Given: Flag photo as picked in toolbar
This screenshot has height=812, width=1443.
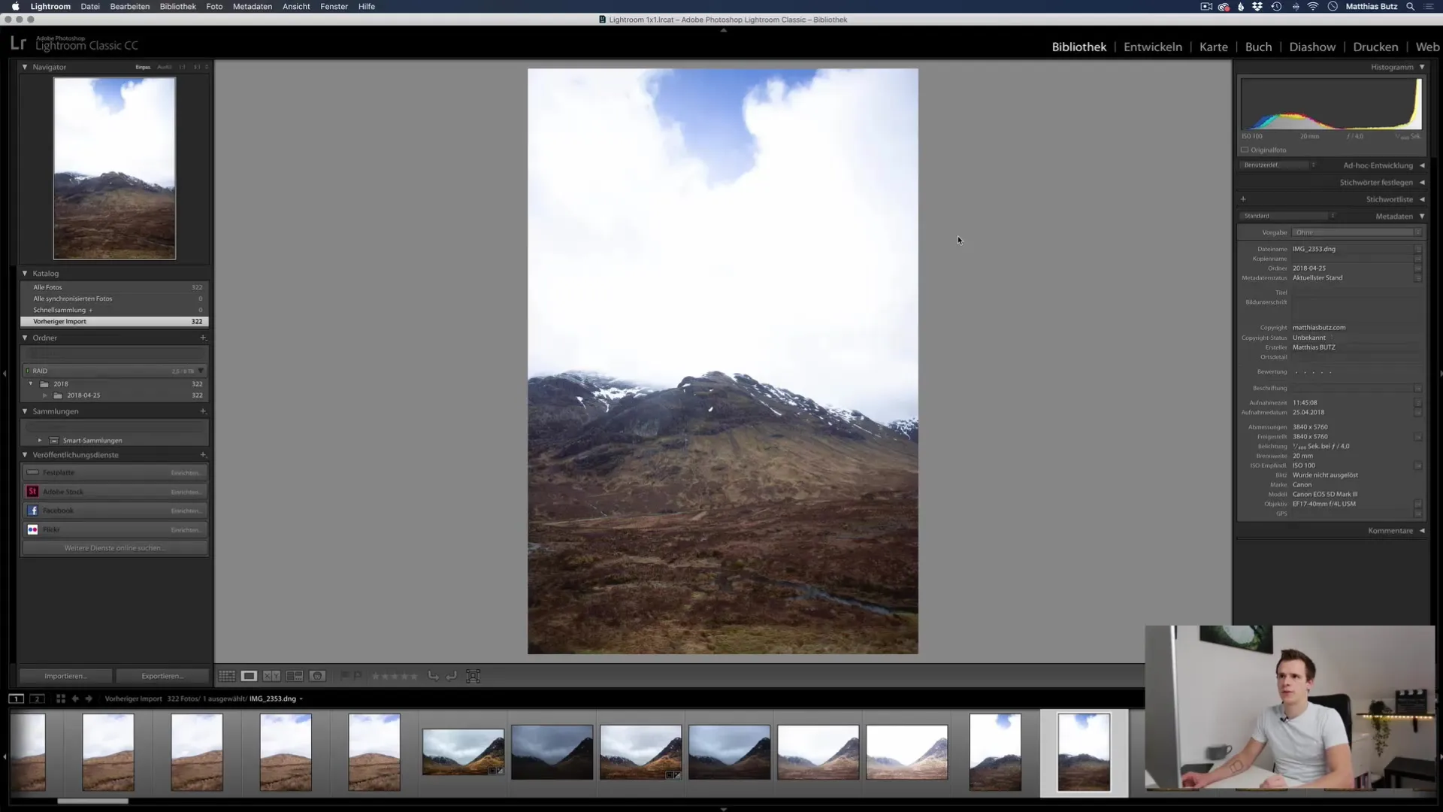Looking at the screenshot, I should 344,676.
